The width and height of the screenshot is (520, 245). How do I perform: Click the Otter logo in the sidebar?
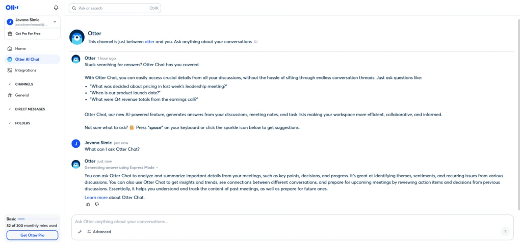(x=12, y=8)
